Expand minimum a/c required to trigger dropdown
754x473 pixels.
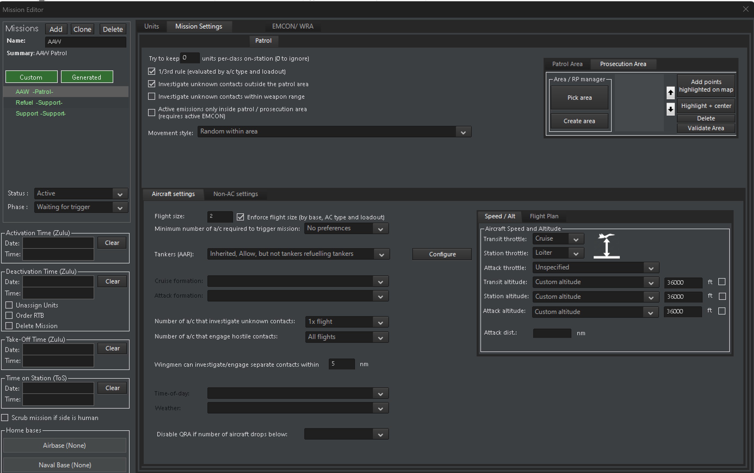pos(346,229)
